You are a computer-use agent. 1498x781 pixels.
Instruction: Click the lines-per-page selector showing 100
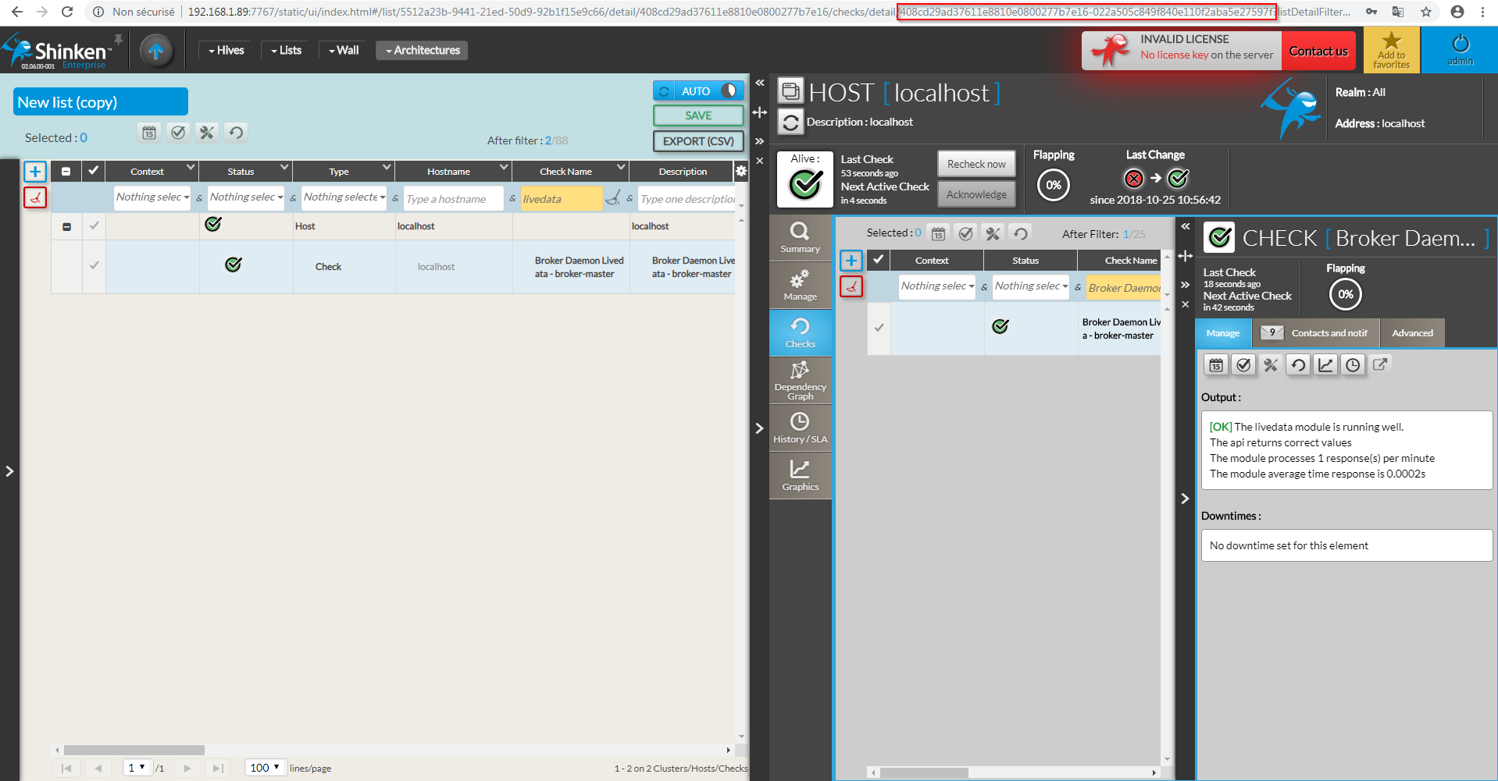pyautogui.click(x=265, y=768)
